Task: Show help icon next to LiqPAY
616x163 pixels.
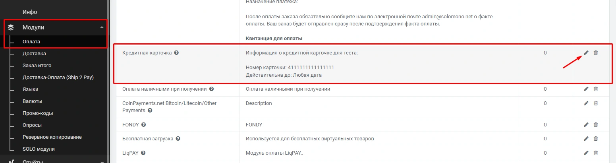Action: [x=143, y=153]
